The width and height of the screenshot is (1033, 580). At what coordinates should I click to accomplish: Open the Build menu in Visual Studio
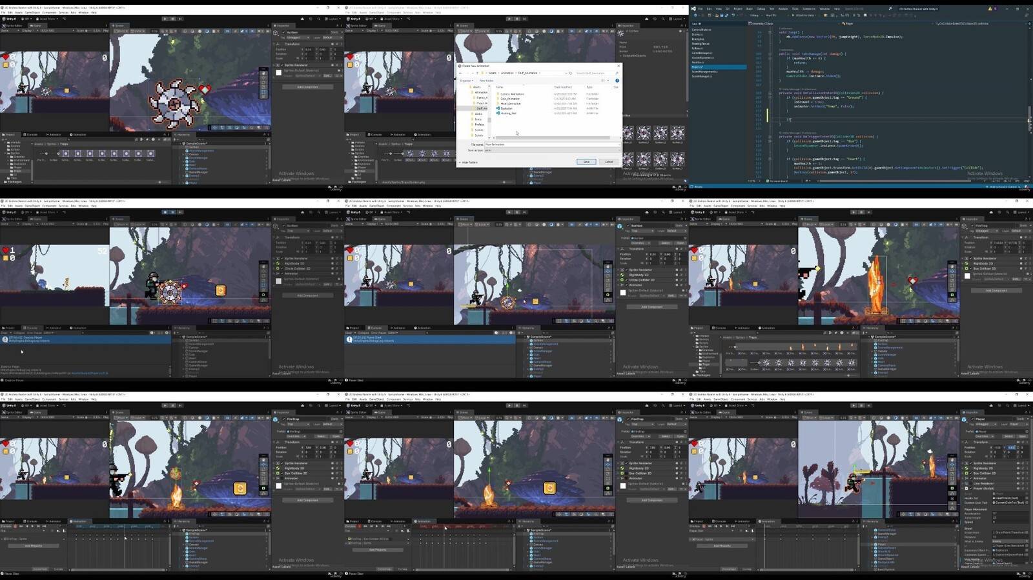750,9
